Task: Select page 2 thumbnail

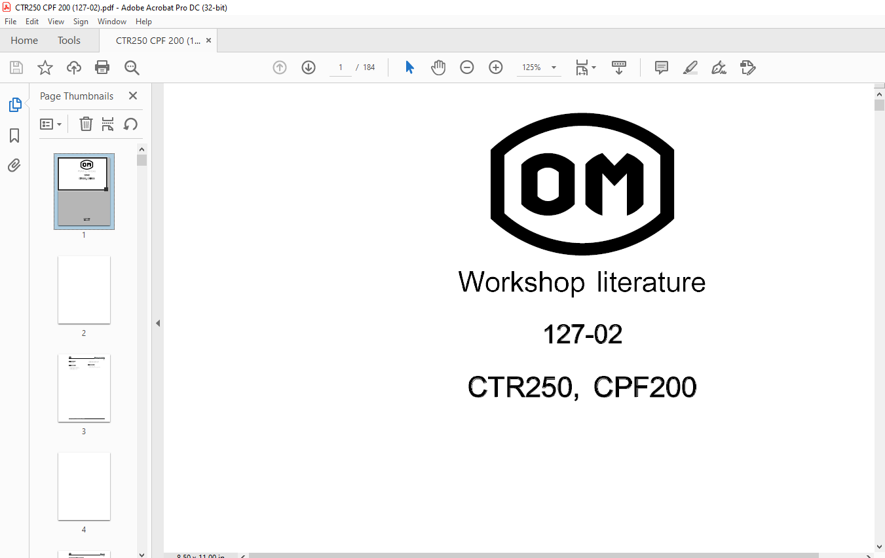Action: [x=84, y=289]
